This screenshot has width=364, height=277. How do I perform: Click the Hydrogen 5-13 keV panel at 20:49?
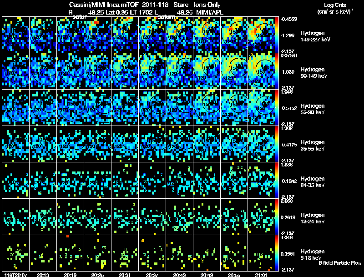pyautogui.click(x=207, y=253)
